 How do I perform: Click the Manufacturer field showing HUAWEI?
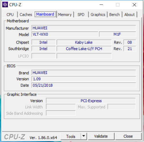(x=84, y=28)
